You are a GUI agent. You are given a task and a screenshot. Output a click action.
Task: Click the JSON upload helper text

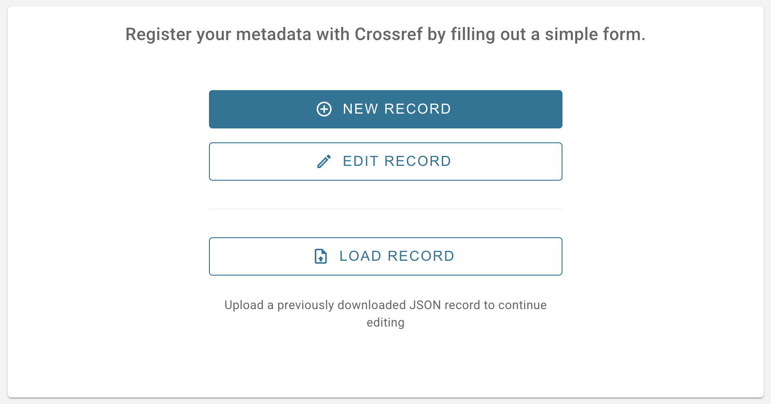385,313
